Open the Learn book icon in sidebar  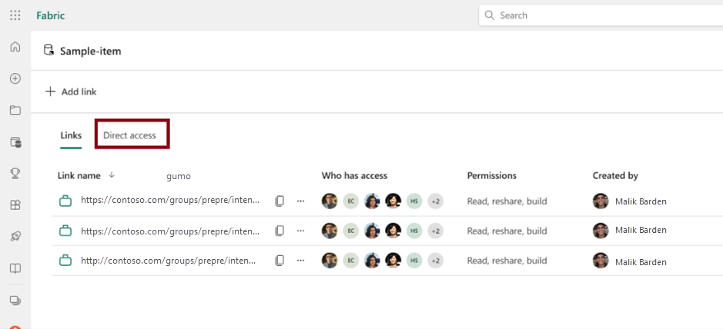[x=15, y=268]
